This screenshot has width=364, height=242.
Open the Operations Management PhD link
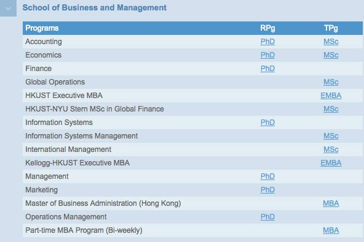click(x=267, y=217)
